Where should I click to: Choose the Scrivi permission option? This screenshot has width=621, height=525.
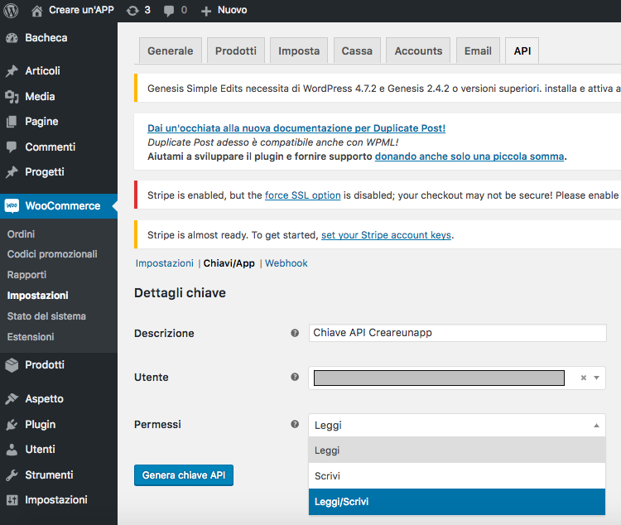[456, 476]
